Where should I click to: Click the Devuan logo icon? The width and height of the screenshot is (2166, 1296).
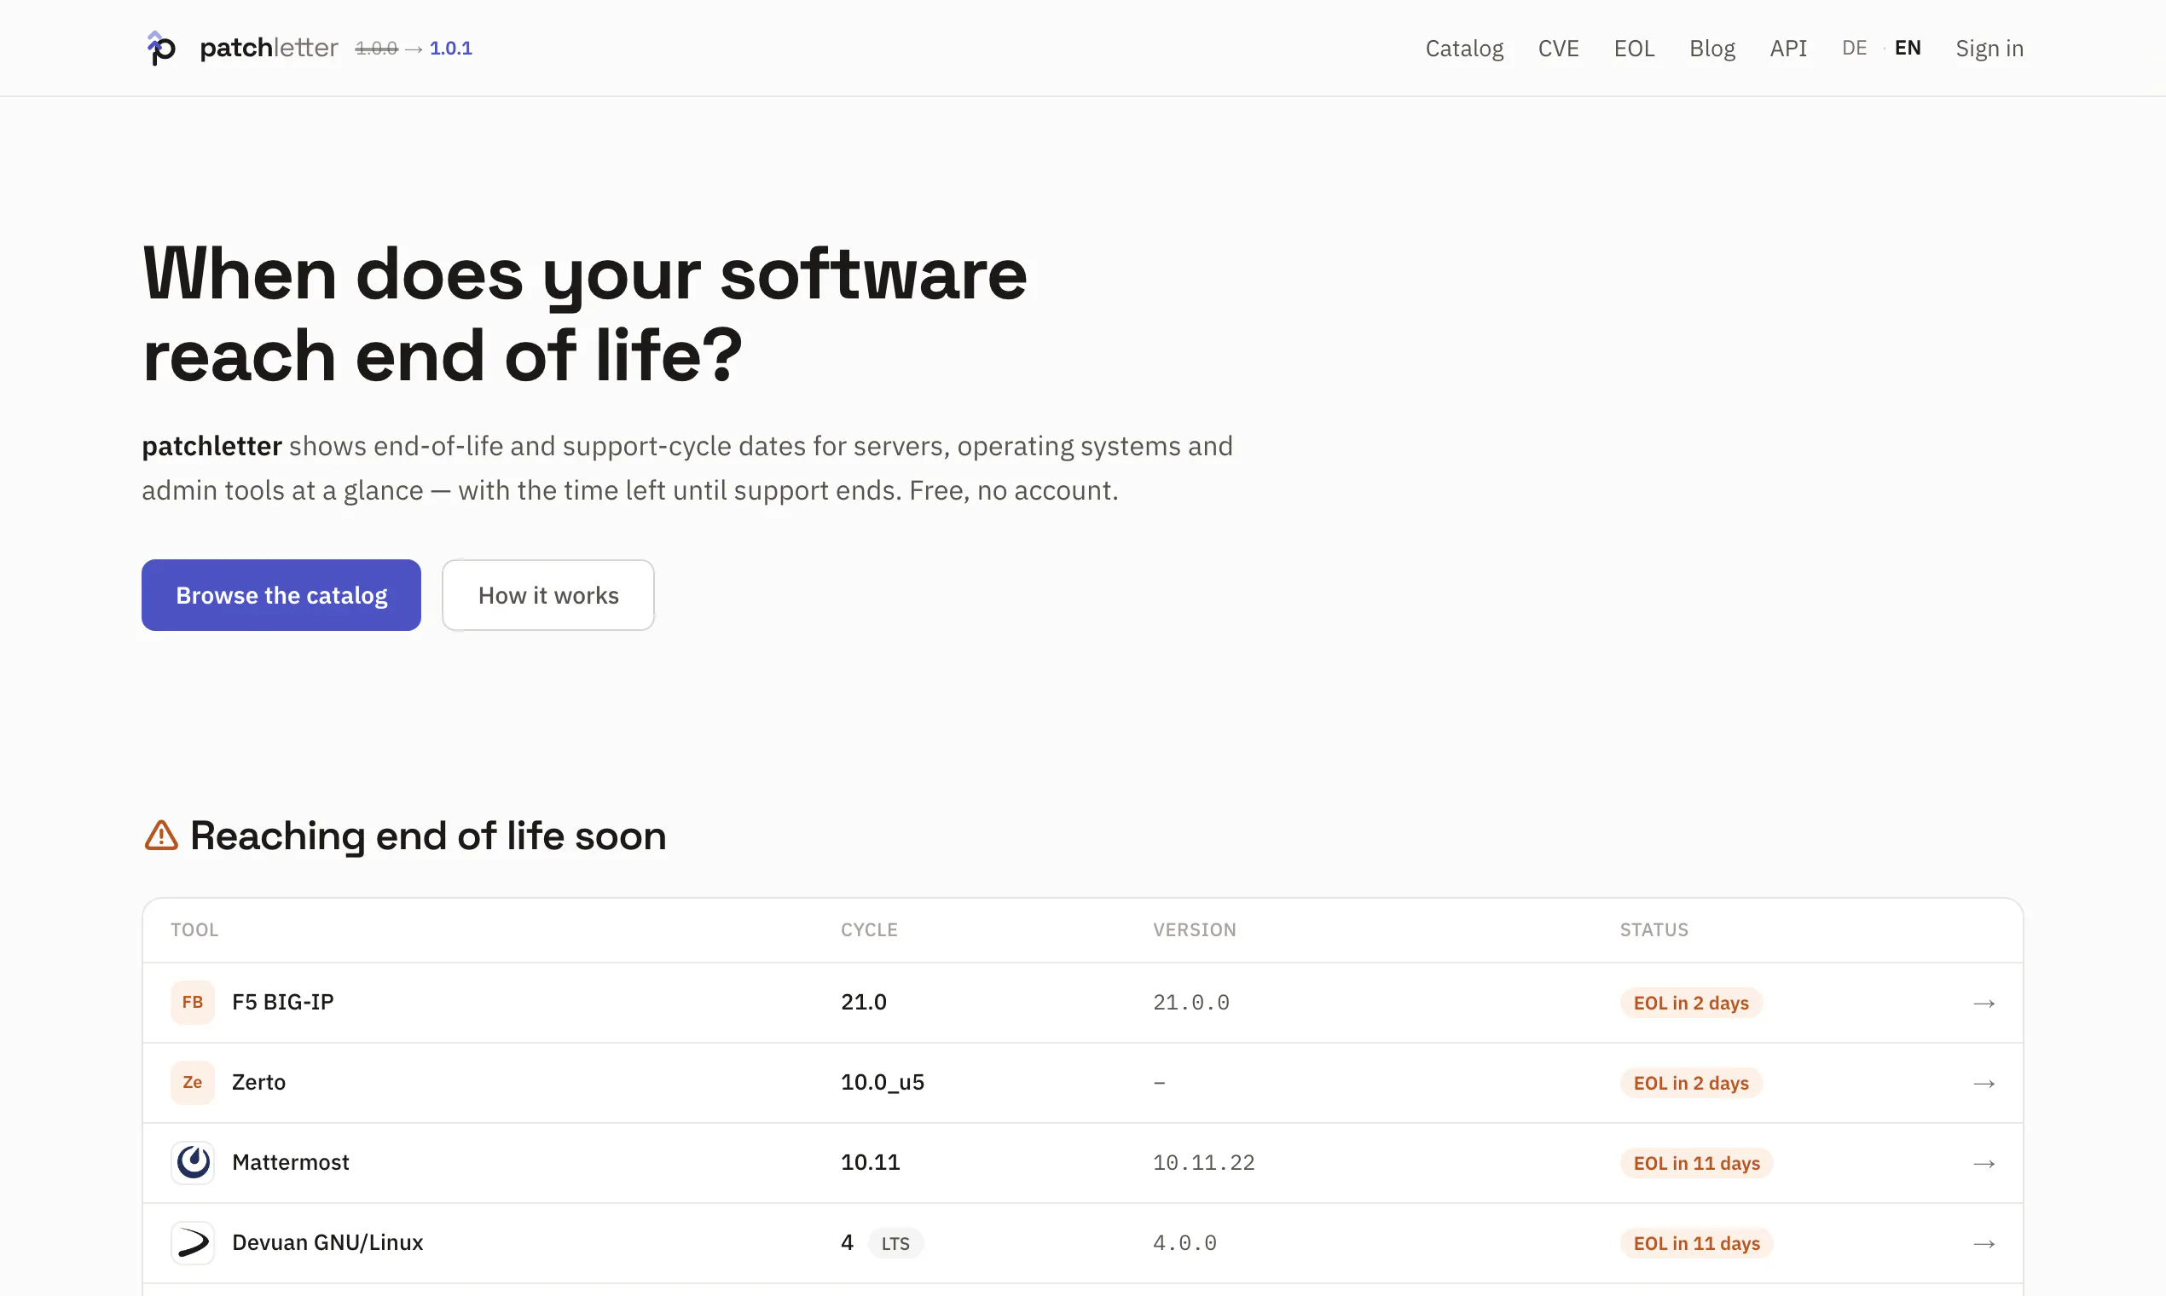pyautogui.click(x=192, y=1243)
